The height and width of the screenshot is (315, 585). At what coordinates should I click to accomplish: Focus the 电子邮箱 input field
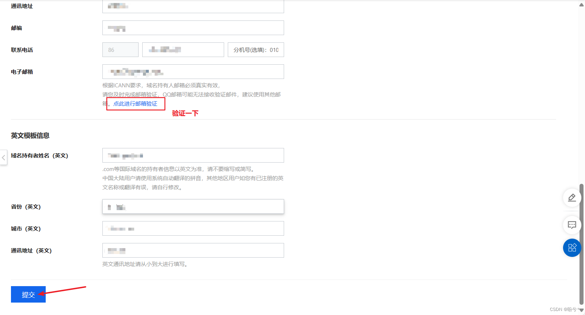(x=193, y=72)
